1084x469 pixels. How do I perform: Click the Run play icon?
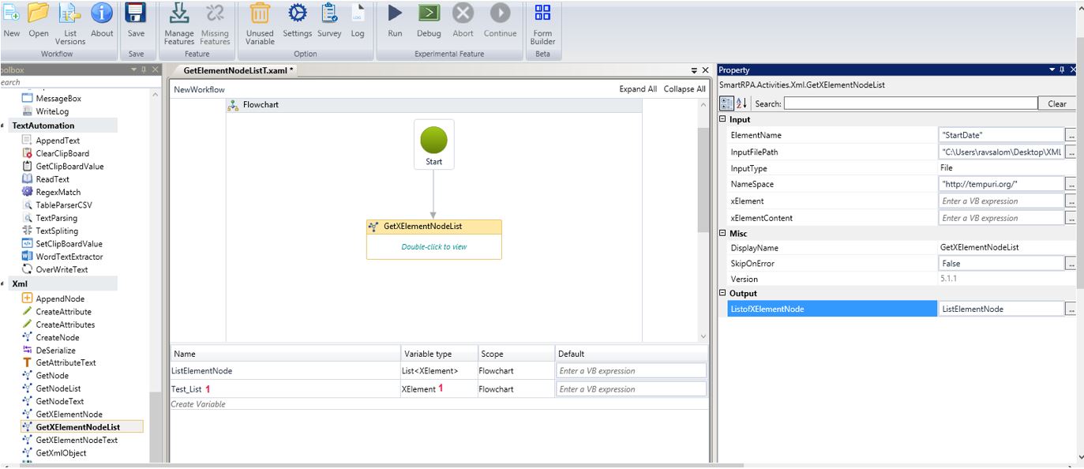(395, 13)
